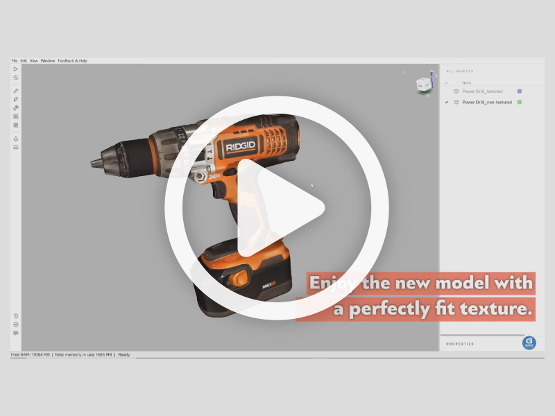
Task: Click the lightning bolt tool icon
Action: (15, 99)
